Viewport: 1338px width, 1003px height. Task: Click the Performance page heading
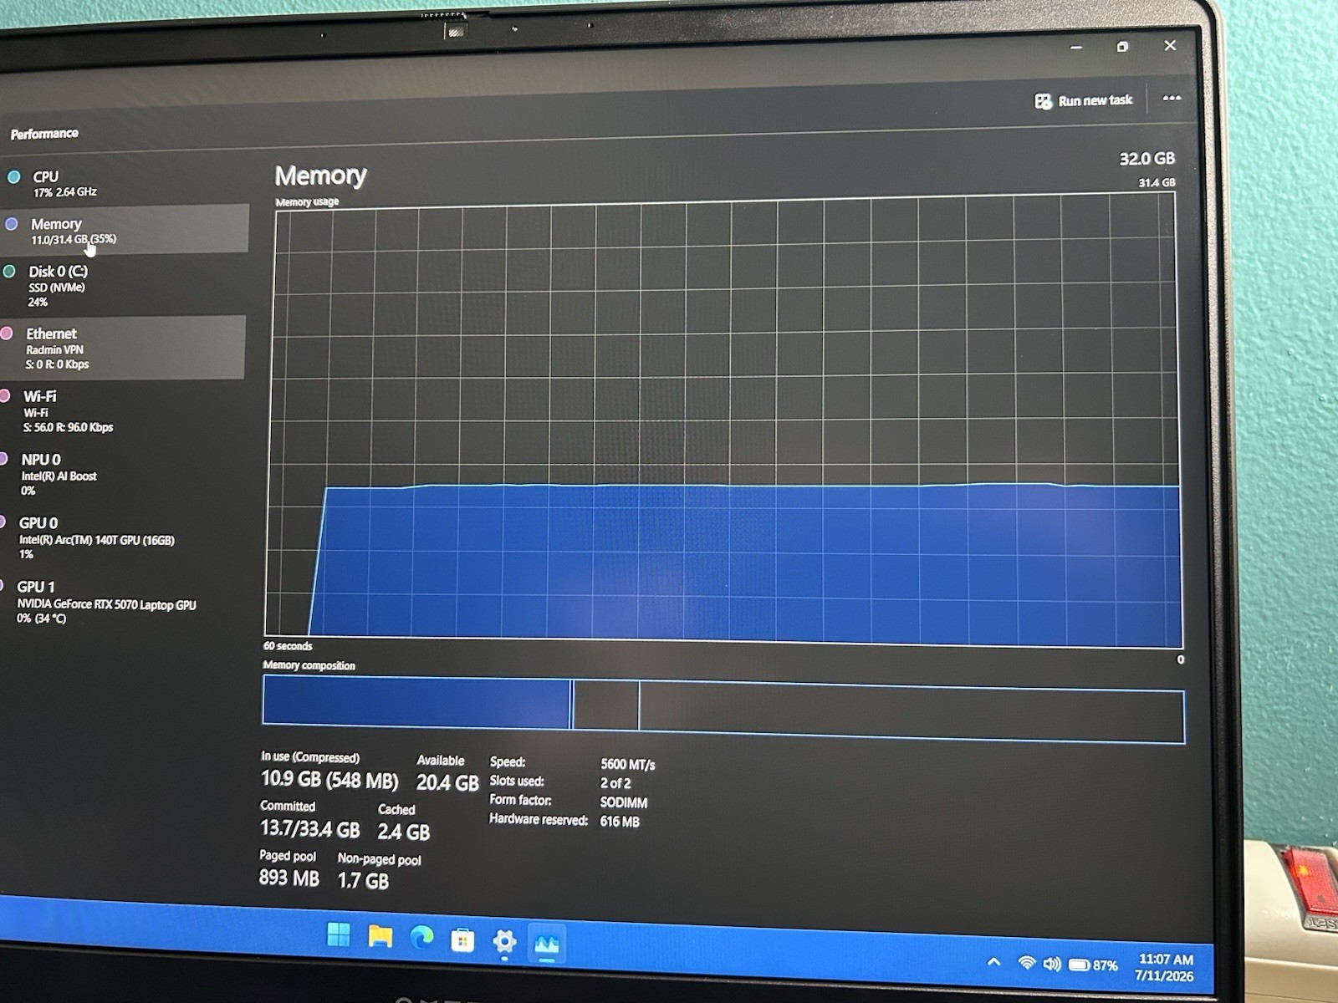point(44,134)
